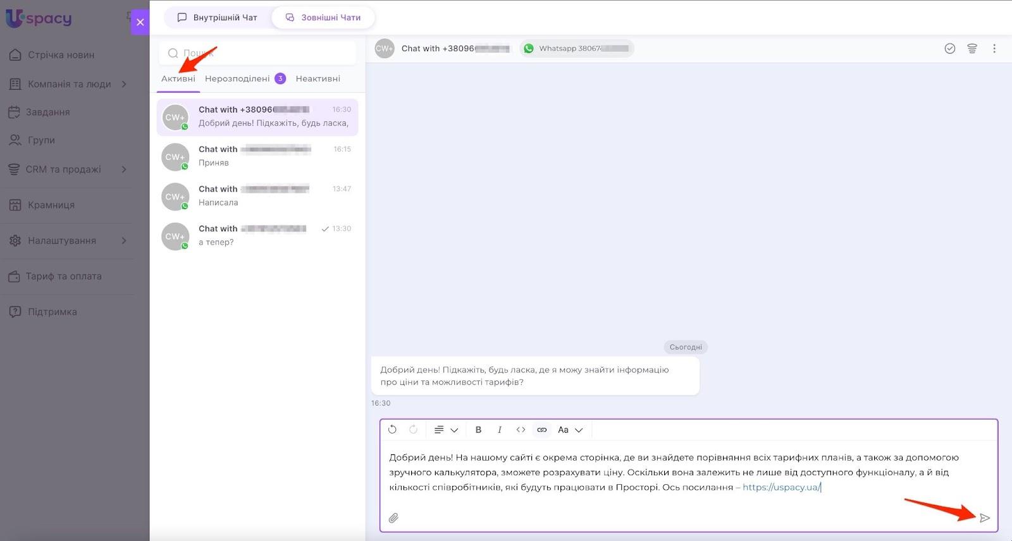Open the three-dot chat options menu
This screenshot has width=1012, height=541.
(994, 49)
